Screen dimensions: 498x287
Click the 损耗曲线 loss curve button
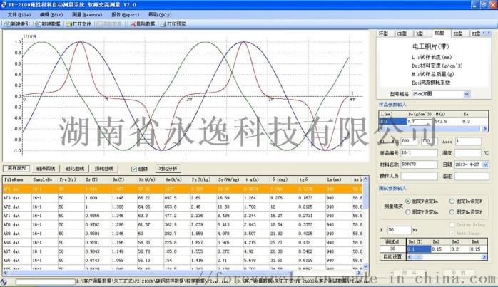104,169
